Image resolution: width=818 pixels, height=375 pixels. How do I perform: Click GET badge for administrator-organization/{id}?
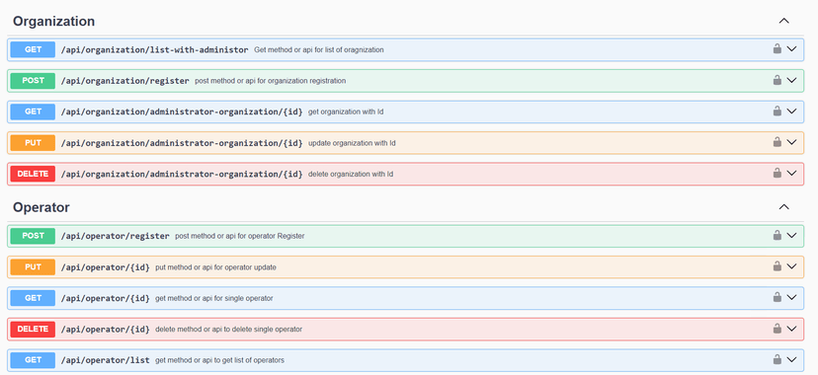pyautogui.click(x=33, y=112)
